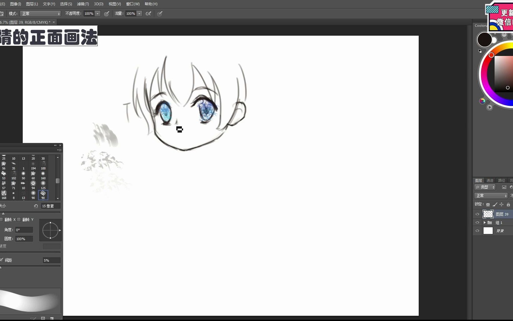Filter layers by pixel image icon

504,187
